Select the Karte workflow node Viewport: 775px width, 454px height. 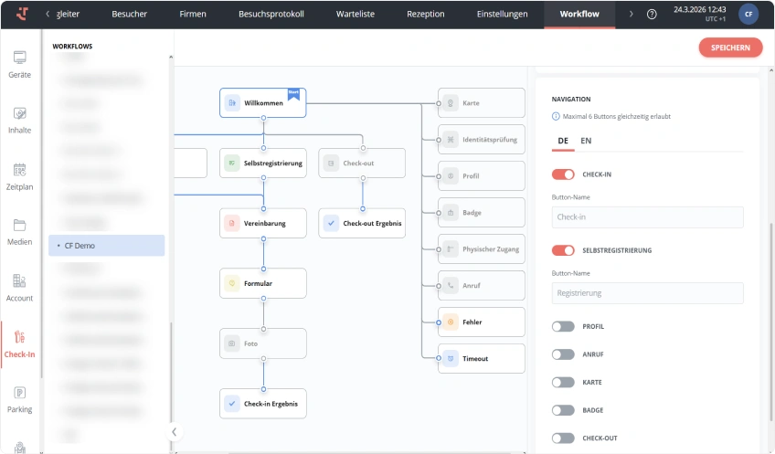click(x=482, y=102)
